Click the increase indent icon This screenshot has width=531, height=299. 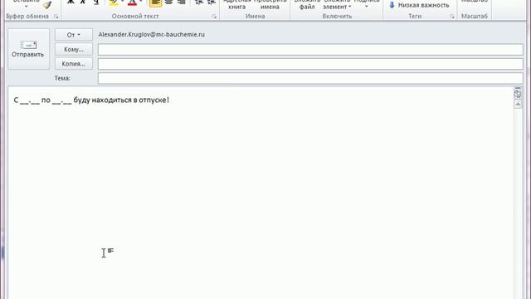click(212, 2)
